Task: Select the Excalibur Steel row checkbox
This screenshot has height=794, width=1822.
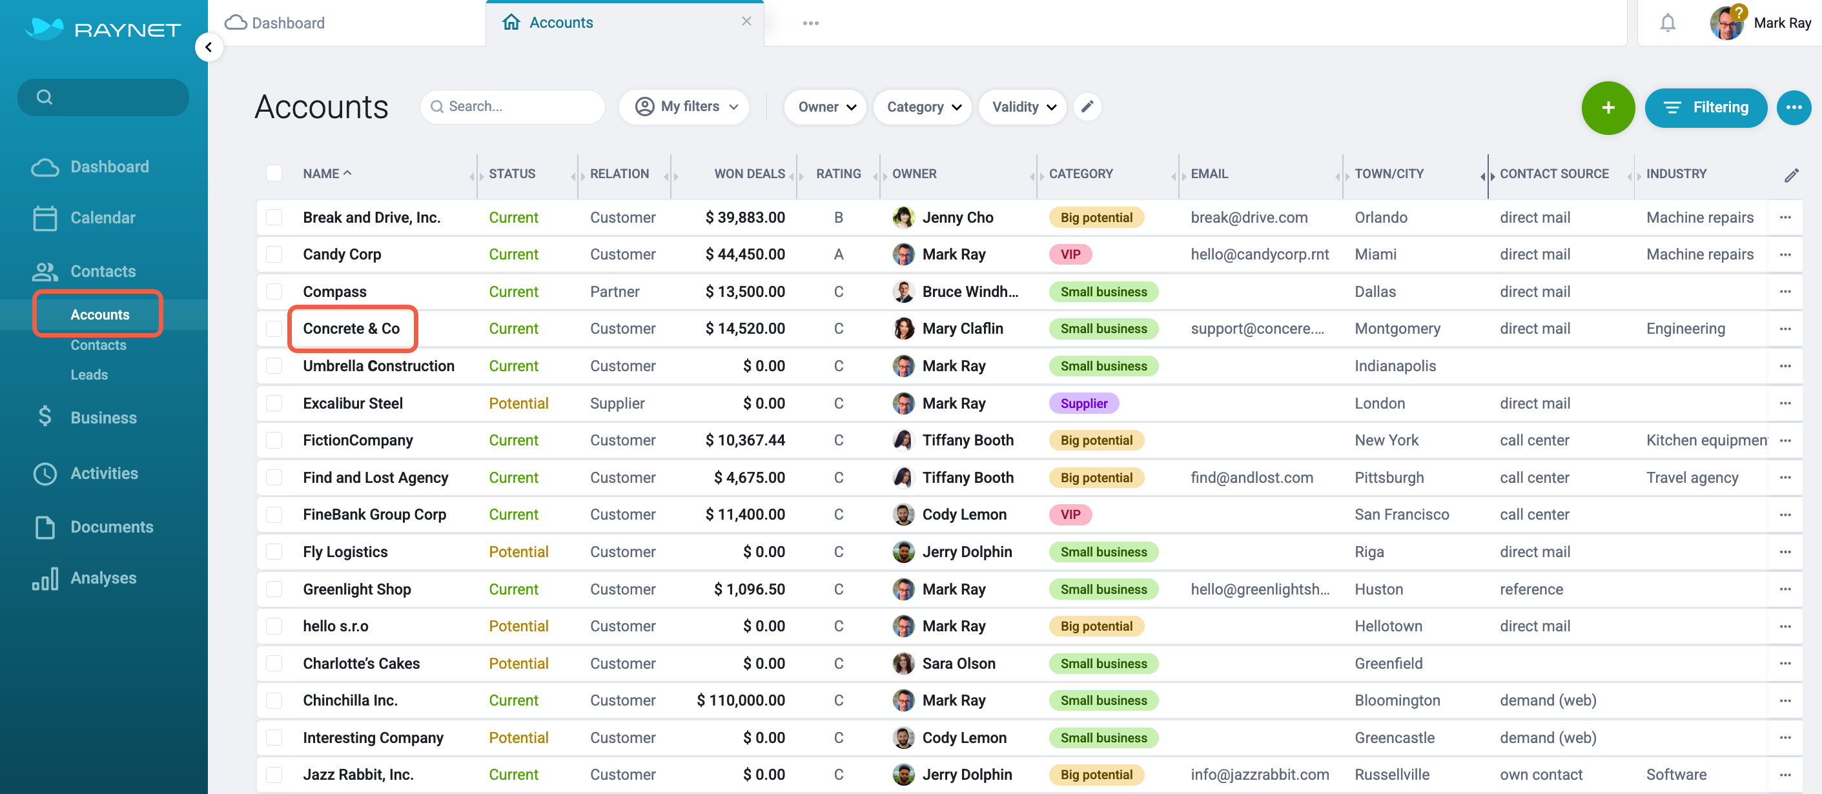Action: click(274, 403)
